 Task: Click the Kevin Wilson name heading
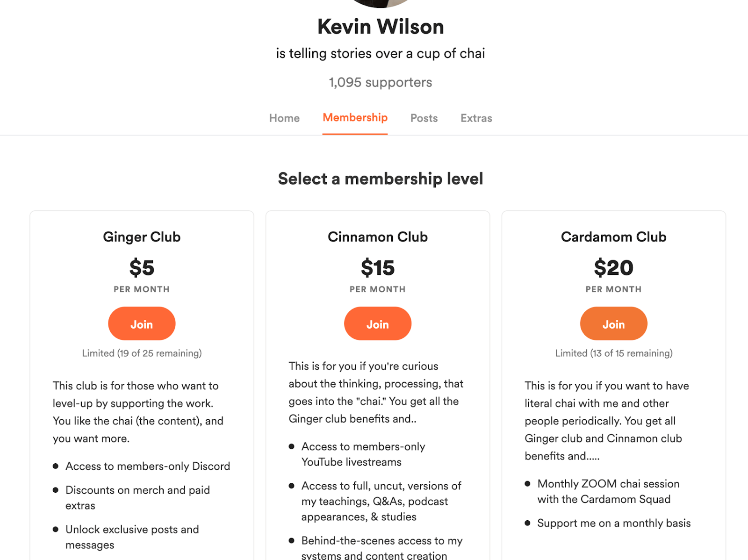coord(380,26)
